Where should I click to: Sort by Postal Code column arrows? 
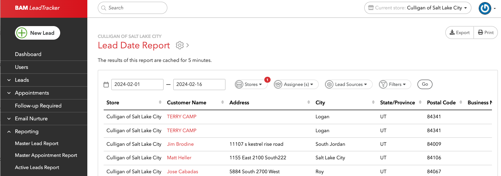click(x=461, y=102)
